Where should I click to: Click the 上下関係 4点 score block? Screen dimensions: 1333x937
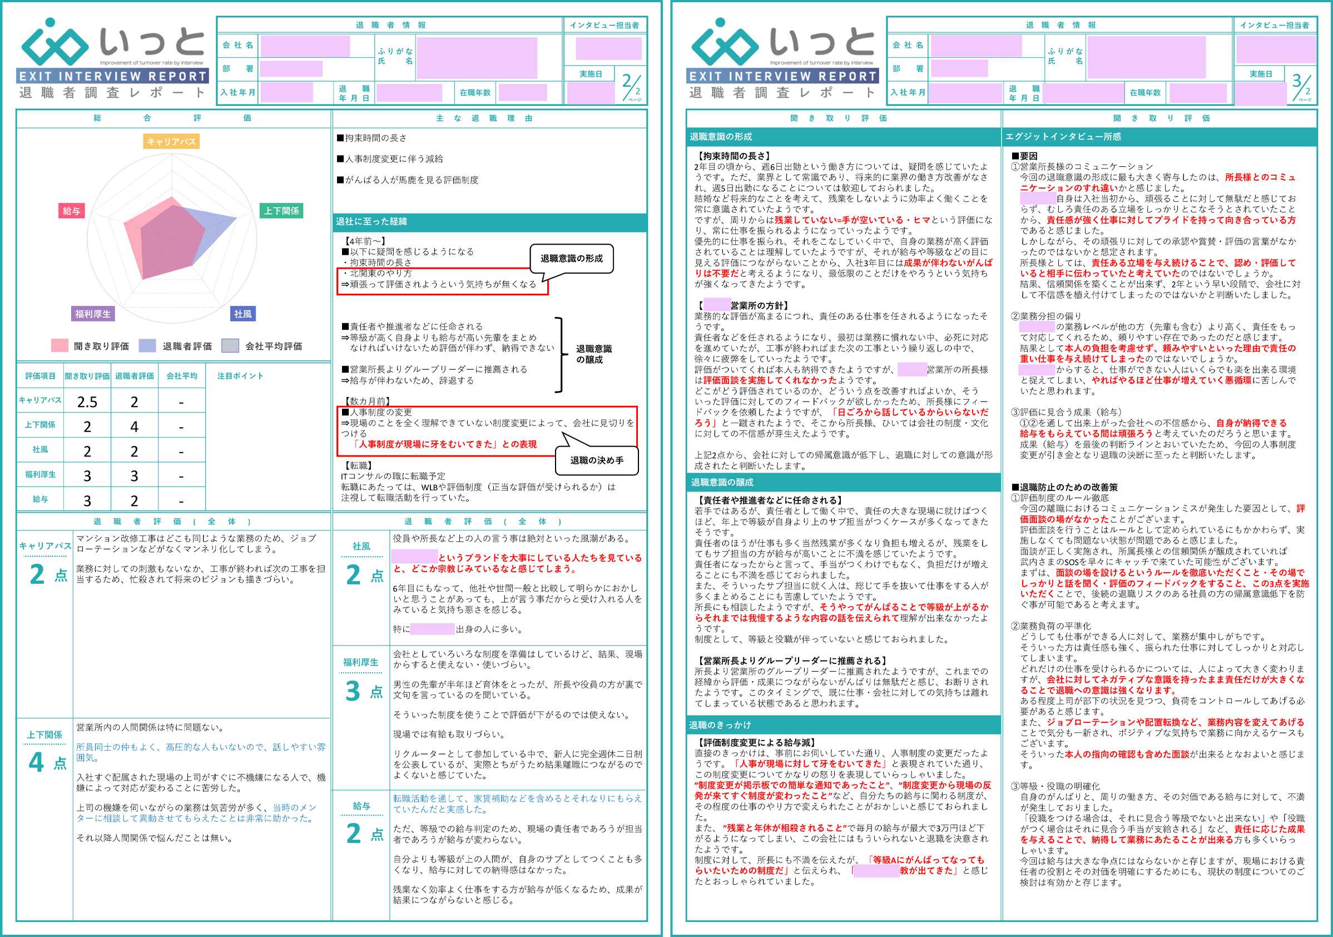pos(45,751)
